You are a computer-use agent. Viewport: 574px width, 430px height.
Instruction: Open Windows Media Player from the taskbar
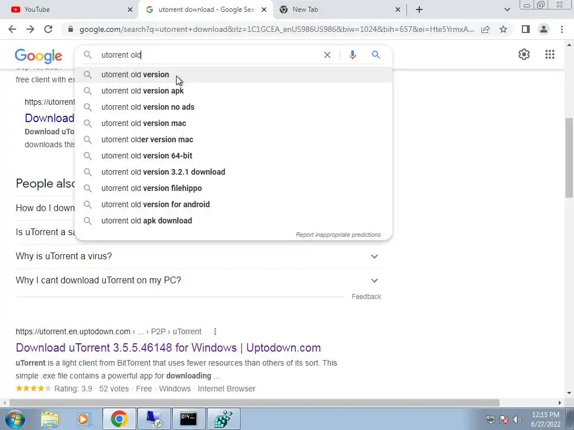pos(84,419)
